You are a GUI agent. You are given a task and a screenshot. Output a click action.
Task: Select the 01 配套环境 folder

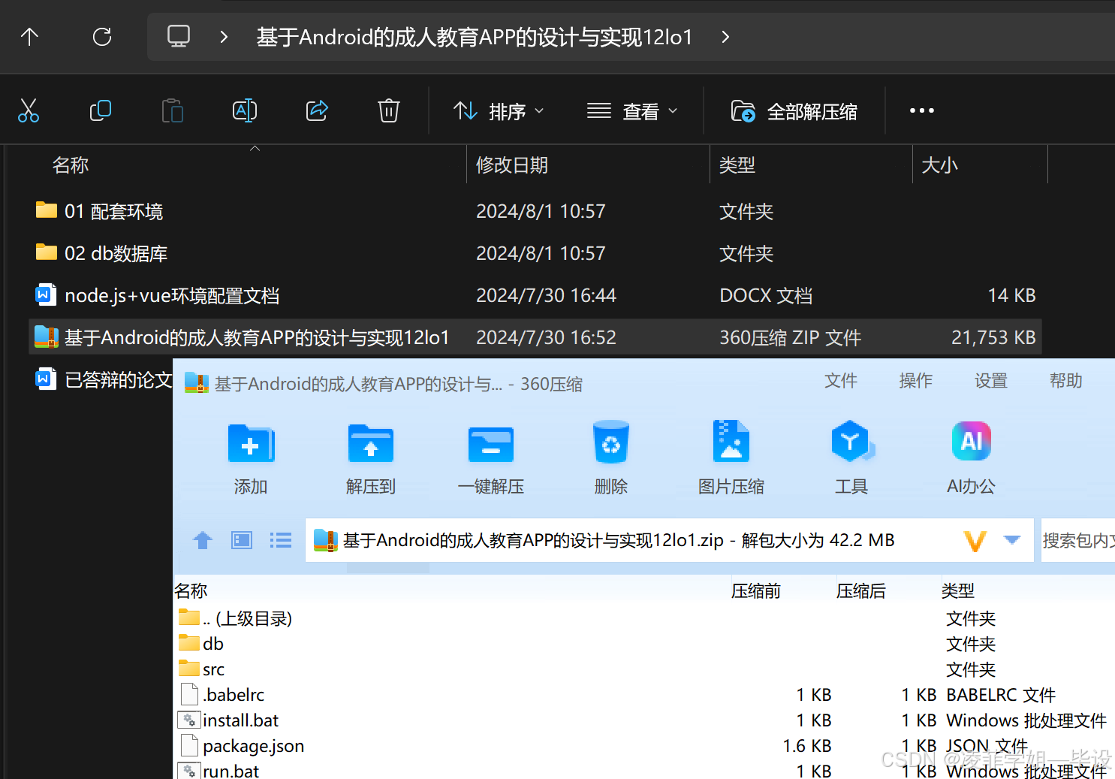[x=99, y=211]
